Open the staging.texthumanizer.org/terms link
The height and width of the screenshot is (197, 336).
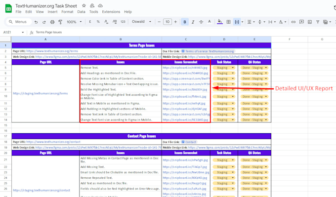[41, 93]
